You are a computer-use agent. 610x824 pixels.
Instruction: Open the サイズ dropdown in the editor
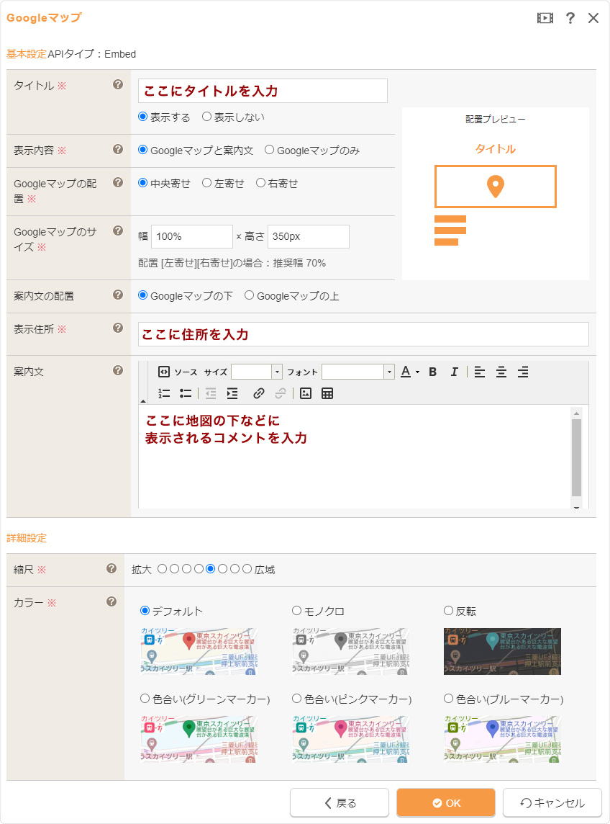(x=277, y=372)
